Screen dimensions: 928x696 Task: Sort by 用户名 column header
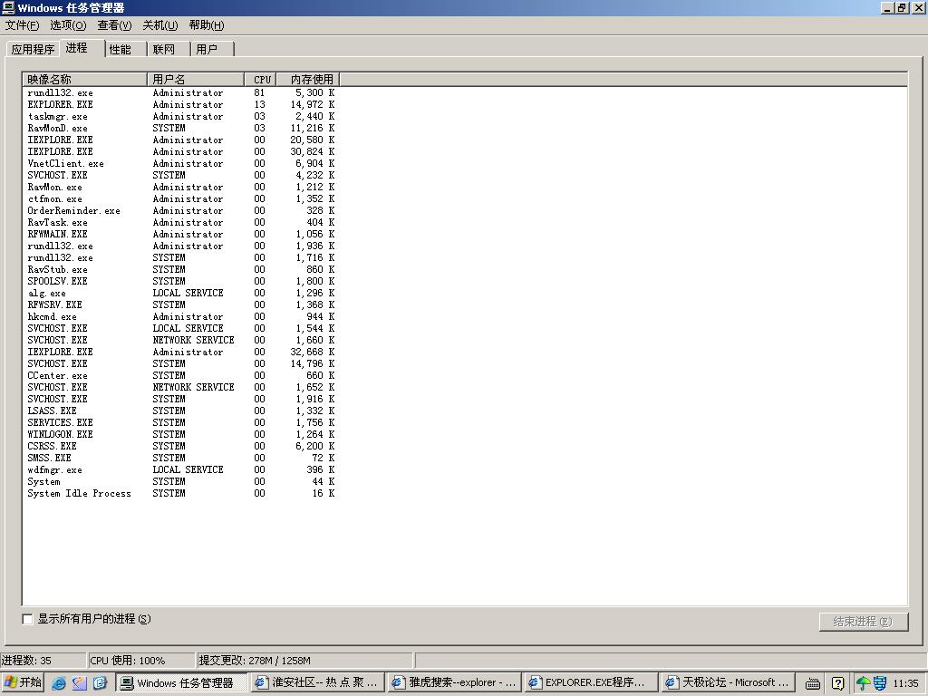[x=196, y=80]
